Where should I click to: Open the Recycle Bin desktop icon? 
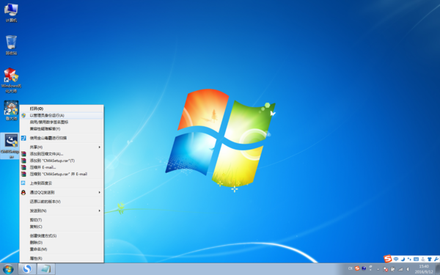click(11, 45)
